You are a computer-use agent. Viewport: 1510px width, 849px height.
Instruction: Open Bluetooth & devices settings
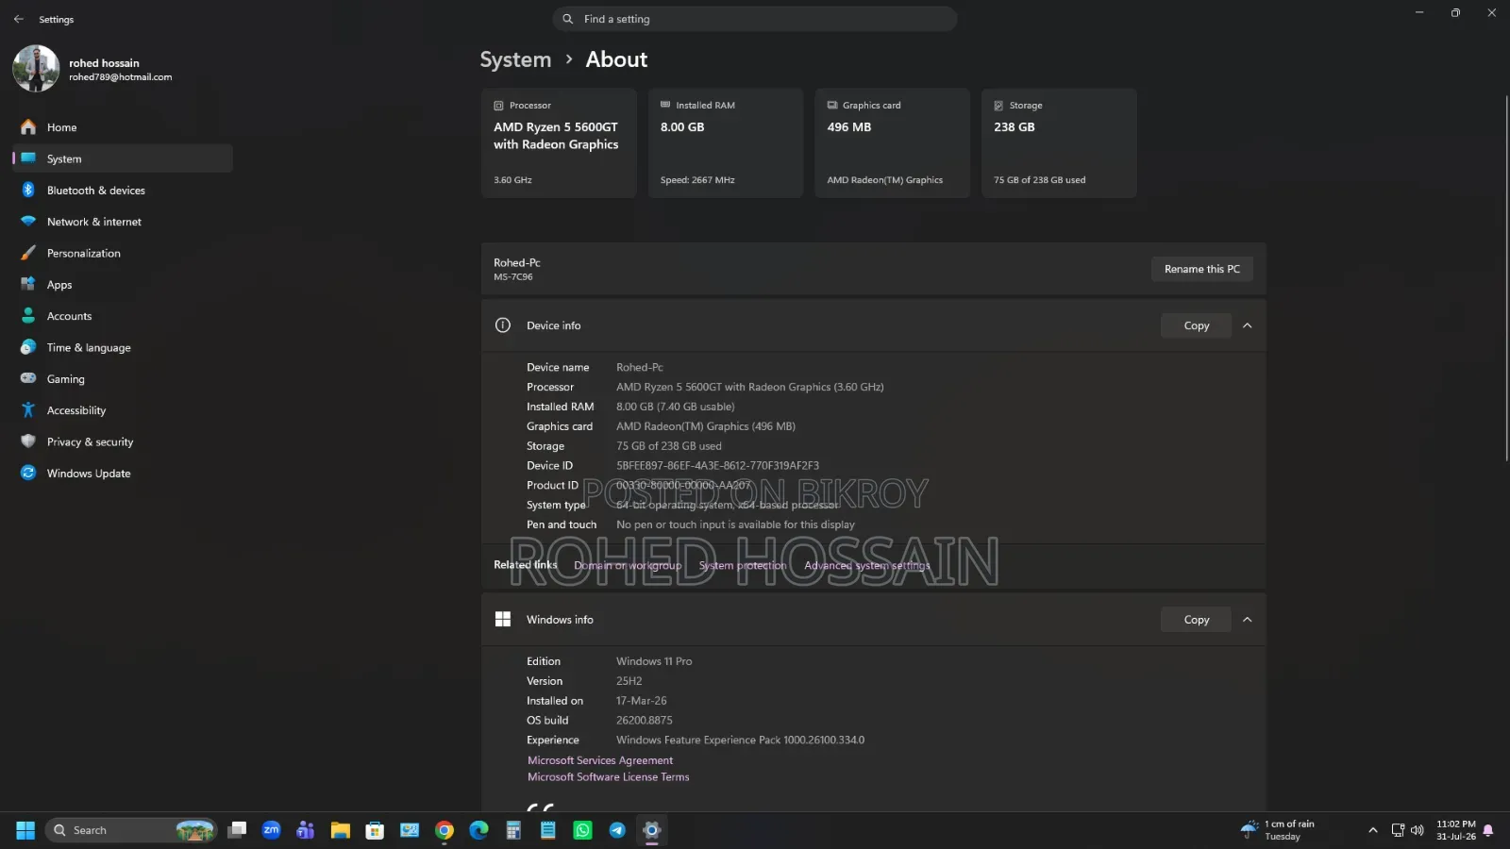click(x=123, y=191)
